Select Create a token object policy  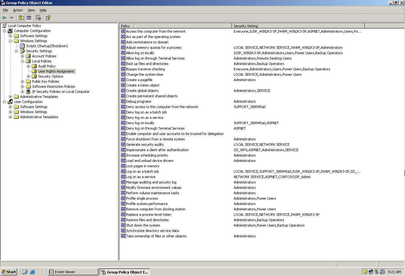tap(143, 85)
